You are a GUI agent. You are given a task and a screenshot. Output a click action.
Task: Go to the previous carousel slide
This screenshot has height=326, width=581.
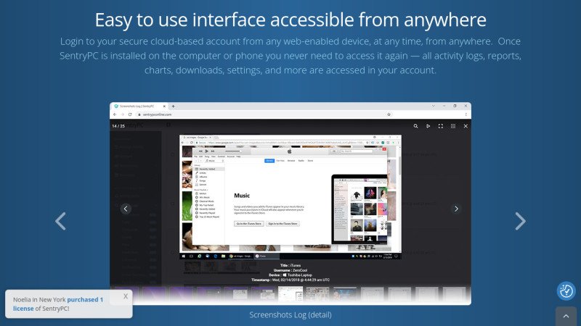click(61, 221)
